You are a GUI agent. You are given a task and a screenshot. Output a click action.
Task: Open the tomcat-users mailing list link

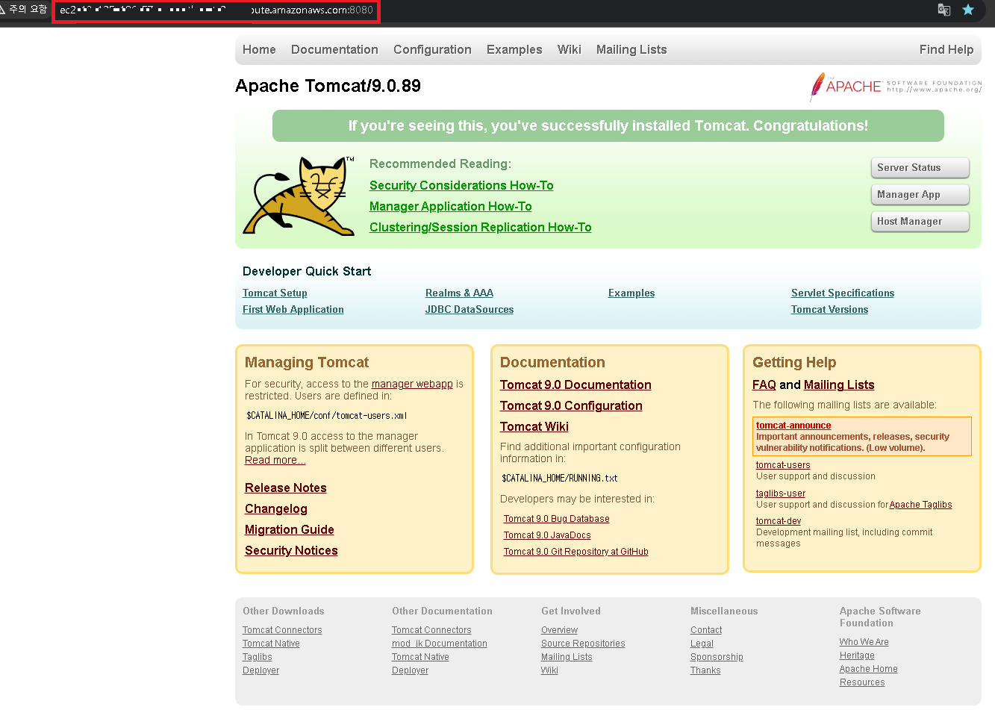(783, 465)
